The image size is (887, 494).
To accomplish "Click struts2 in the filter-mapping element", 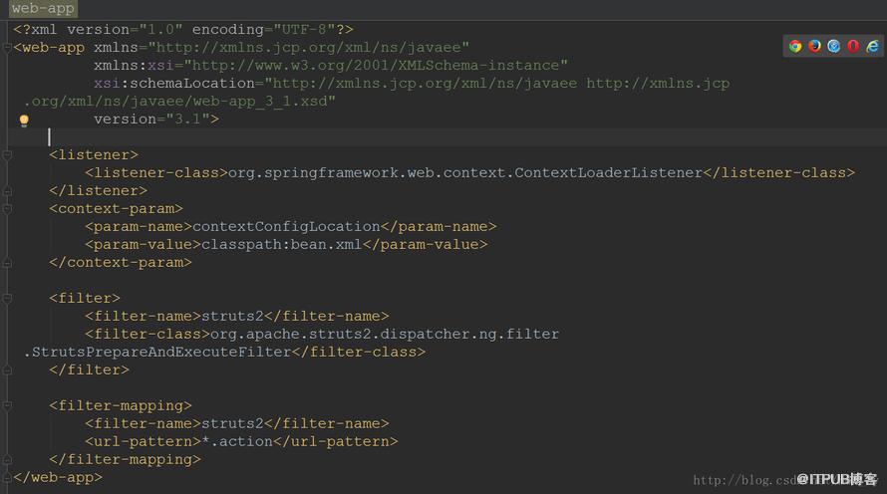I will coord(232,424).
